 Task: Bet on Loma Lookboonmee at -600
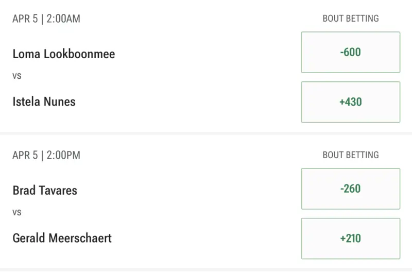point(350,53)
